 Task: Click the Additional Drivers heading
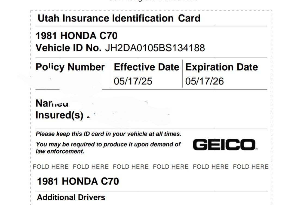coord(71,197)
